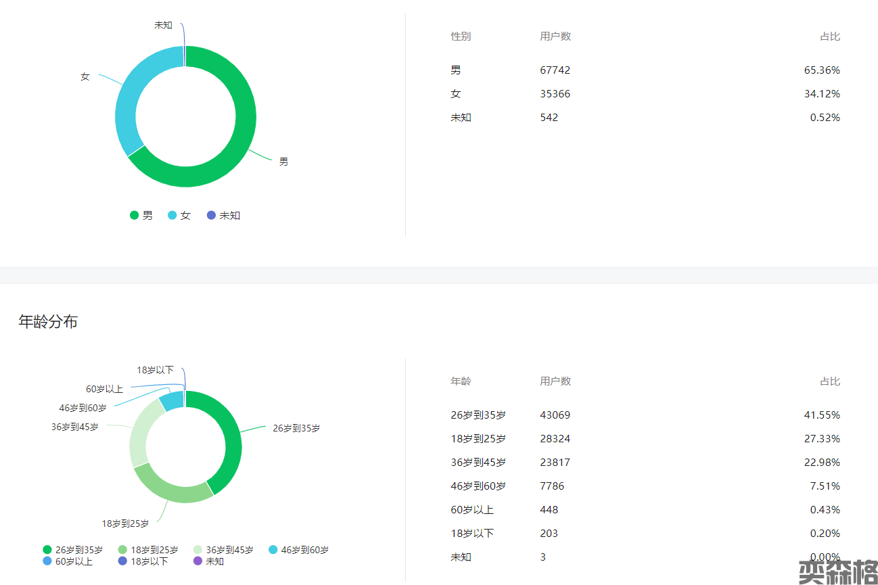
Task: Toggle the 未知 legend item under gender chart
Action: click(223, 216)
